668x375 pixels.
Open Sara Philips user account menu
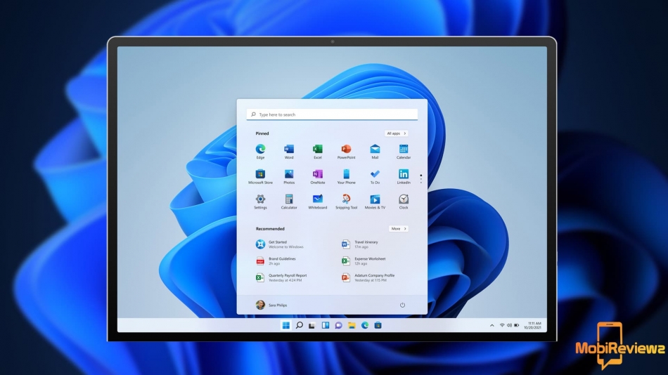pos(271,305)
